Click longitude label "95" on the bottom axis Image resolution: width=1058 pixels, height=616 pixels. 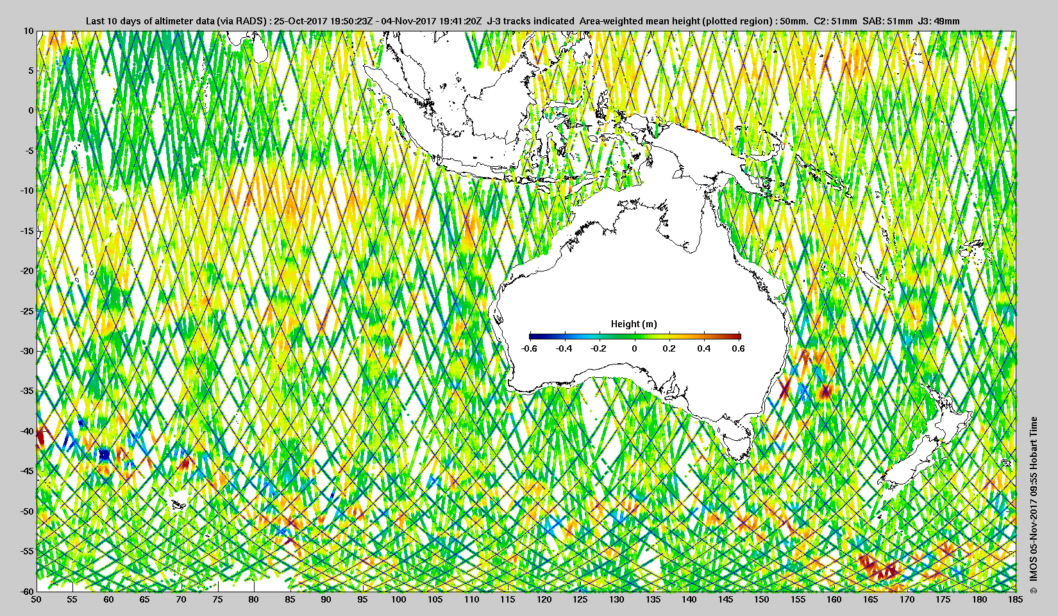363,599
